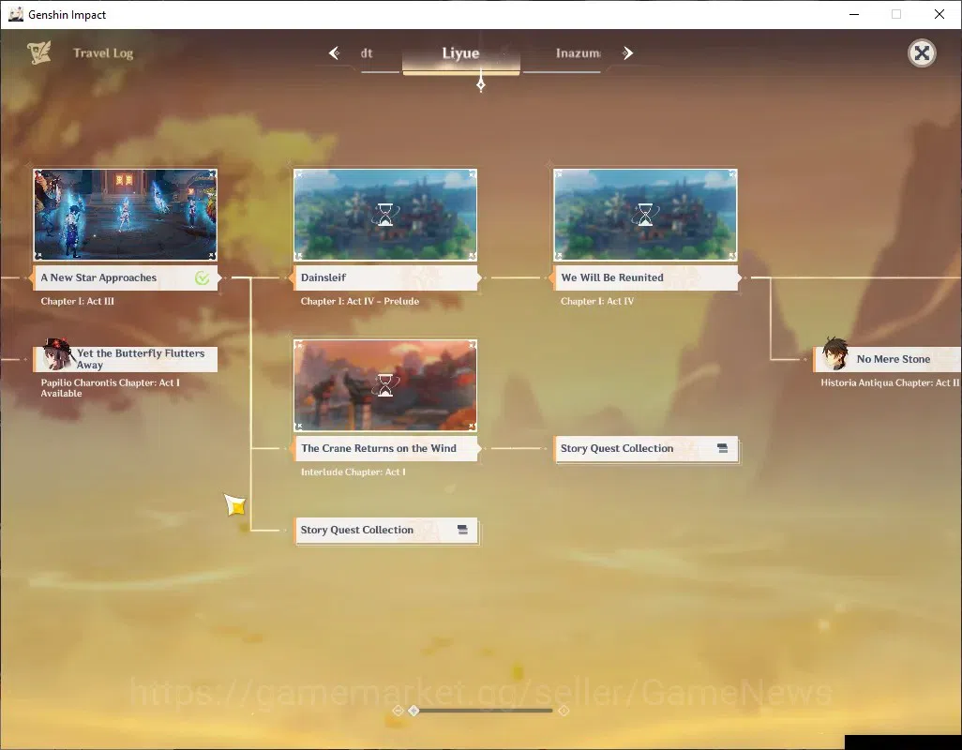Viewport: 962px width, 750px height.
Task: Close the Travel Log with X icon
Action: point(922,53)
